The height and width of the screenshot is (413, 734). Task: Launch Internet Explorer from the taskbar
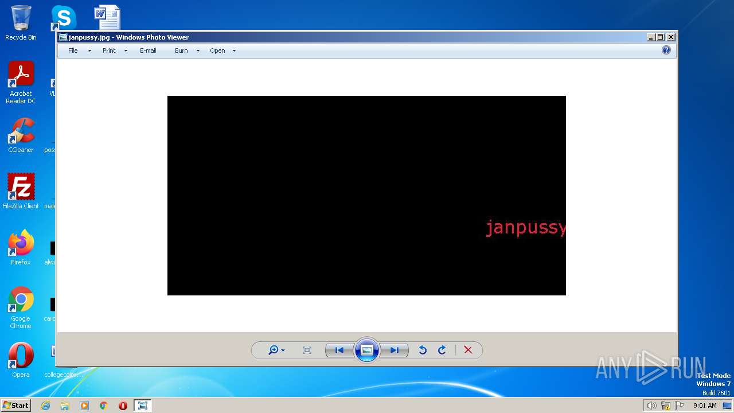click(x=45, y=406)
